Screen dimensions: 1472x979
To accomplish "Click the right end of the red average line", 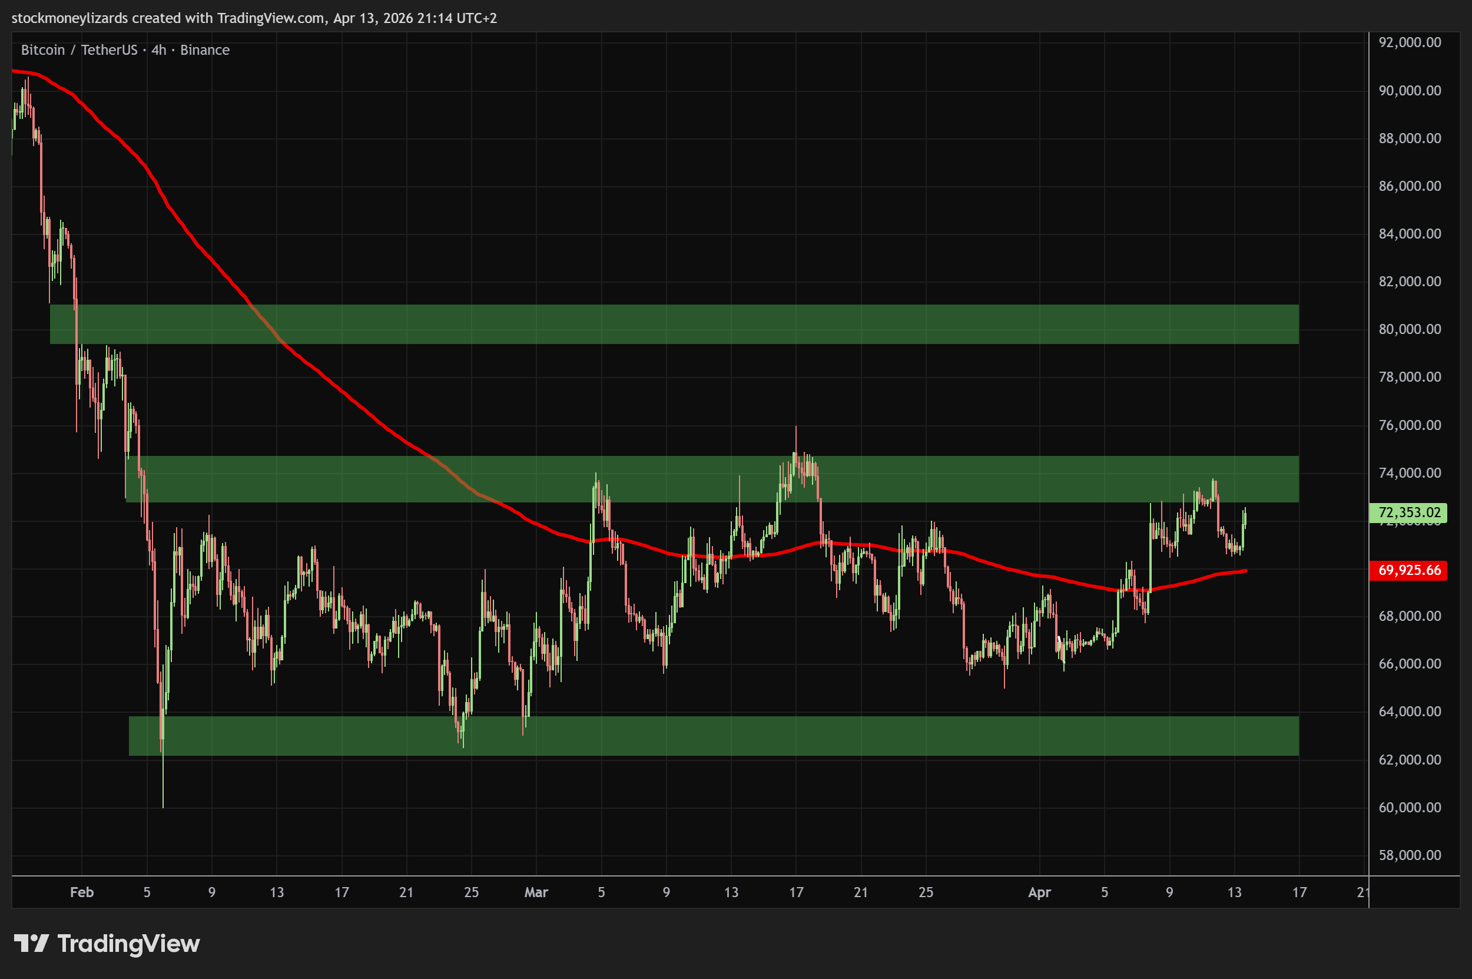I will [x=1245, y=571].
